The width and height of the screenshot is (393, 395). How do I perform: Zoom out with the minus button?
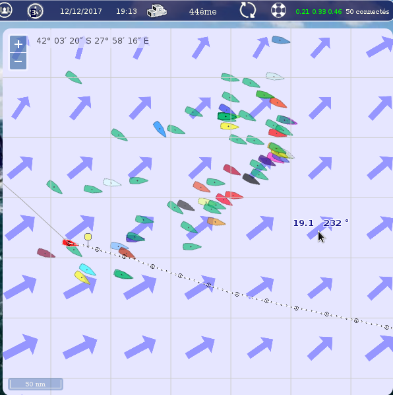pyautogui.click(x=18, y=61)
